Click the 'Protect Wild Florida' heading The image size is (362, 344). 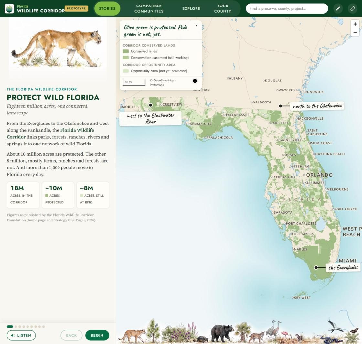[53, 97]
